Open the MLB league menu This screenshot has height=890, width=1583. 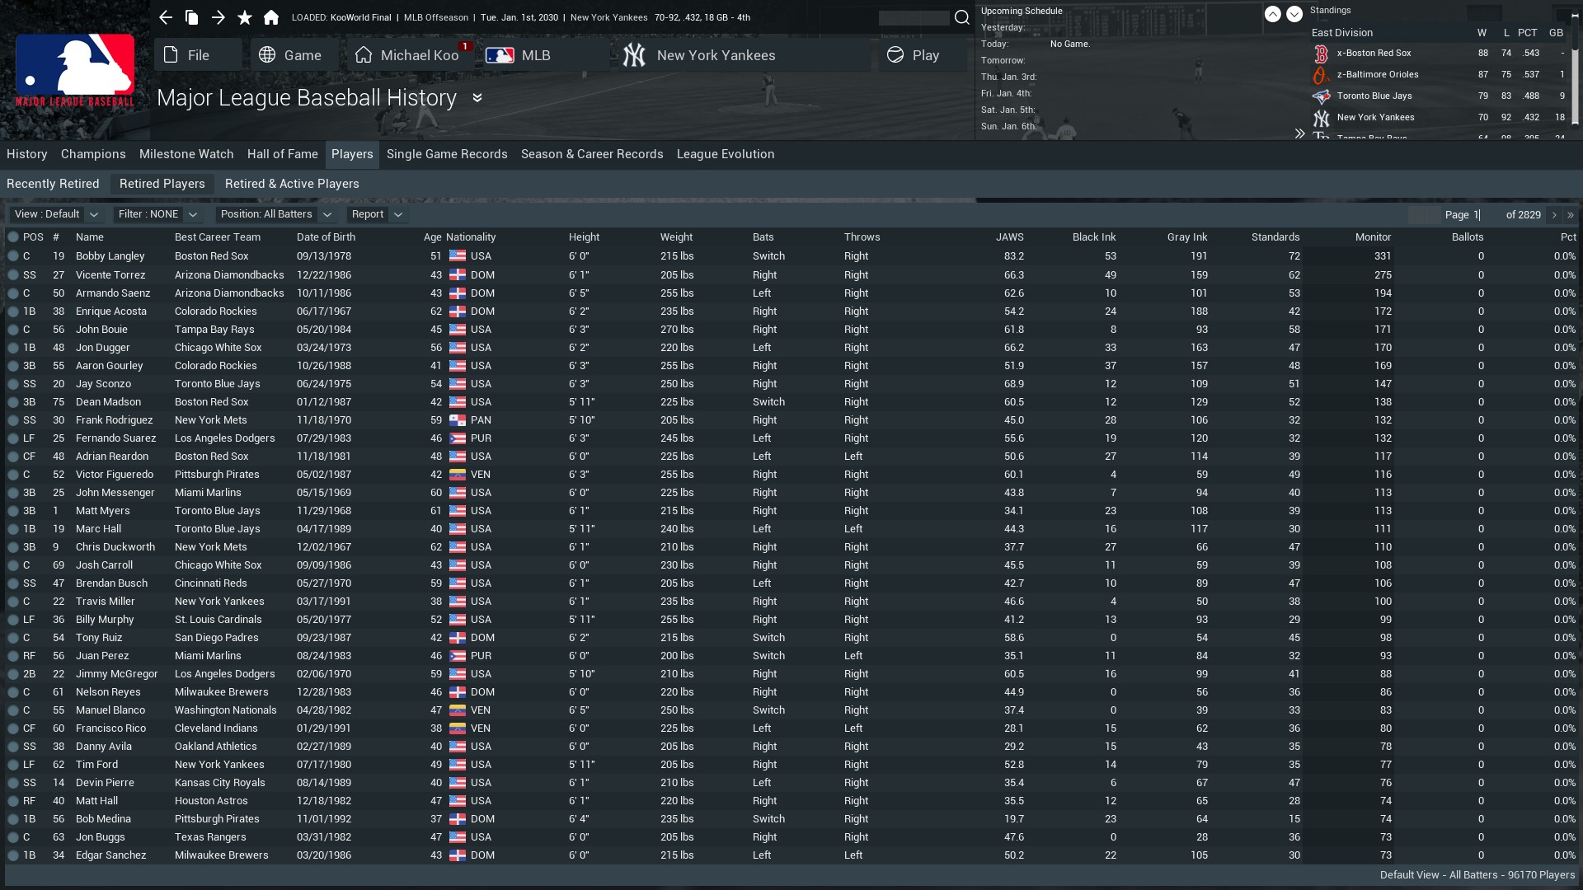coord(546,55)
